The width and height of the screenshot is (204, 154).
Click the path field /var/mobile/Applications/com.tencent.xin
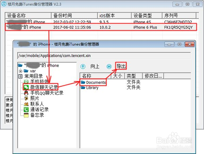(x=104, y=56)
